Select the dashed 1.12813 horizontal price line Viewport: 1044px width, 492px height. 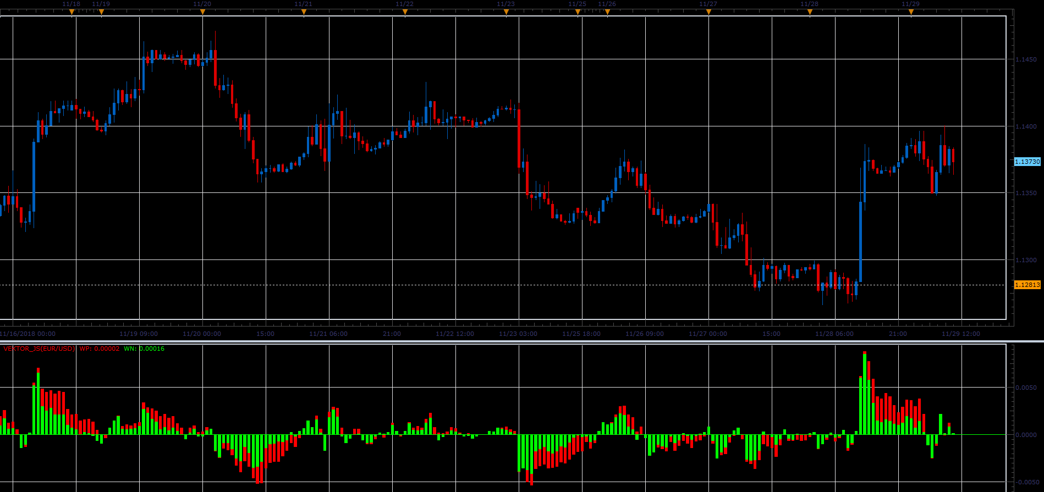click(503, 285)
